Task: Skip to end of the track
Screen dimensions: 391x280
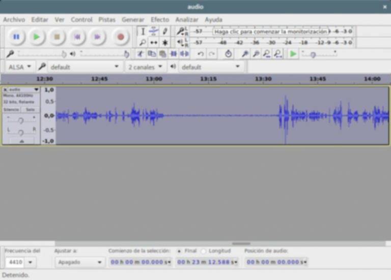Action: (97, 37)
